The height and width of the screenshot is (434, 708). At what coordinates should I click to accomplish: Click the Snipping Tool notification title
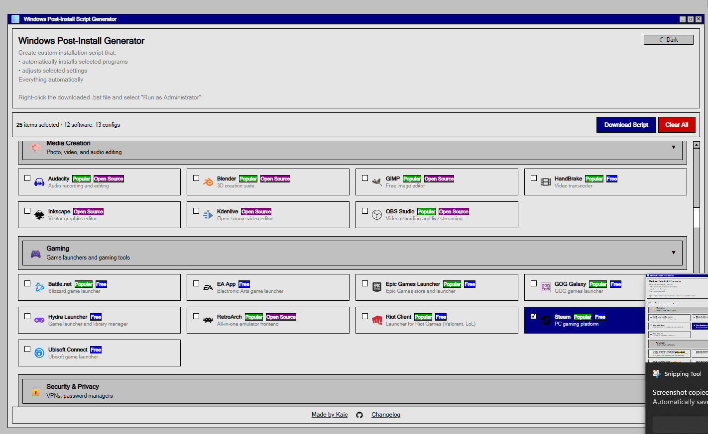pos(683,374)
